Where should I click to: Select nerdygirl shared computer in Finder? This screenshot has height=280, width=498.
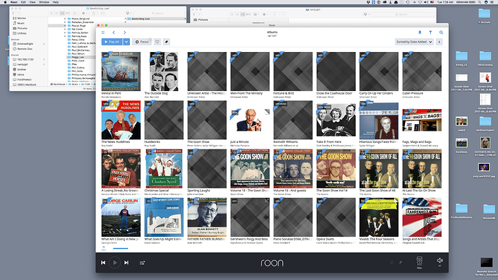(22, 64)
